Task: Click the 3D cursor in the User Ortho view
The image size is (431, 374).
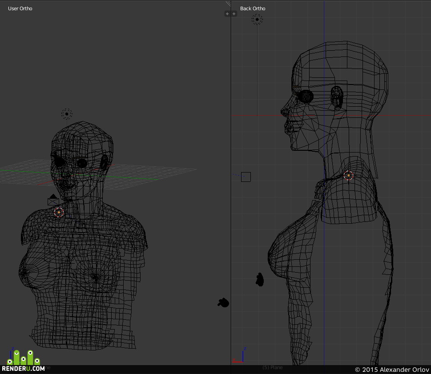Action: tap(59, 212)
